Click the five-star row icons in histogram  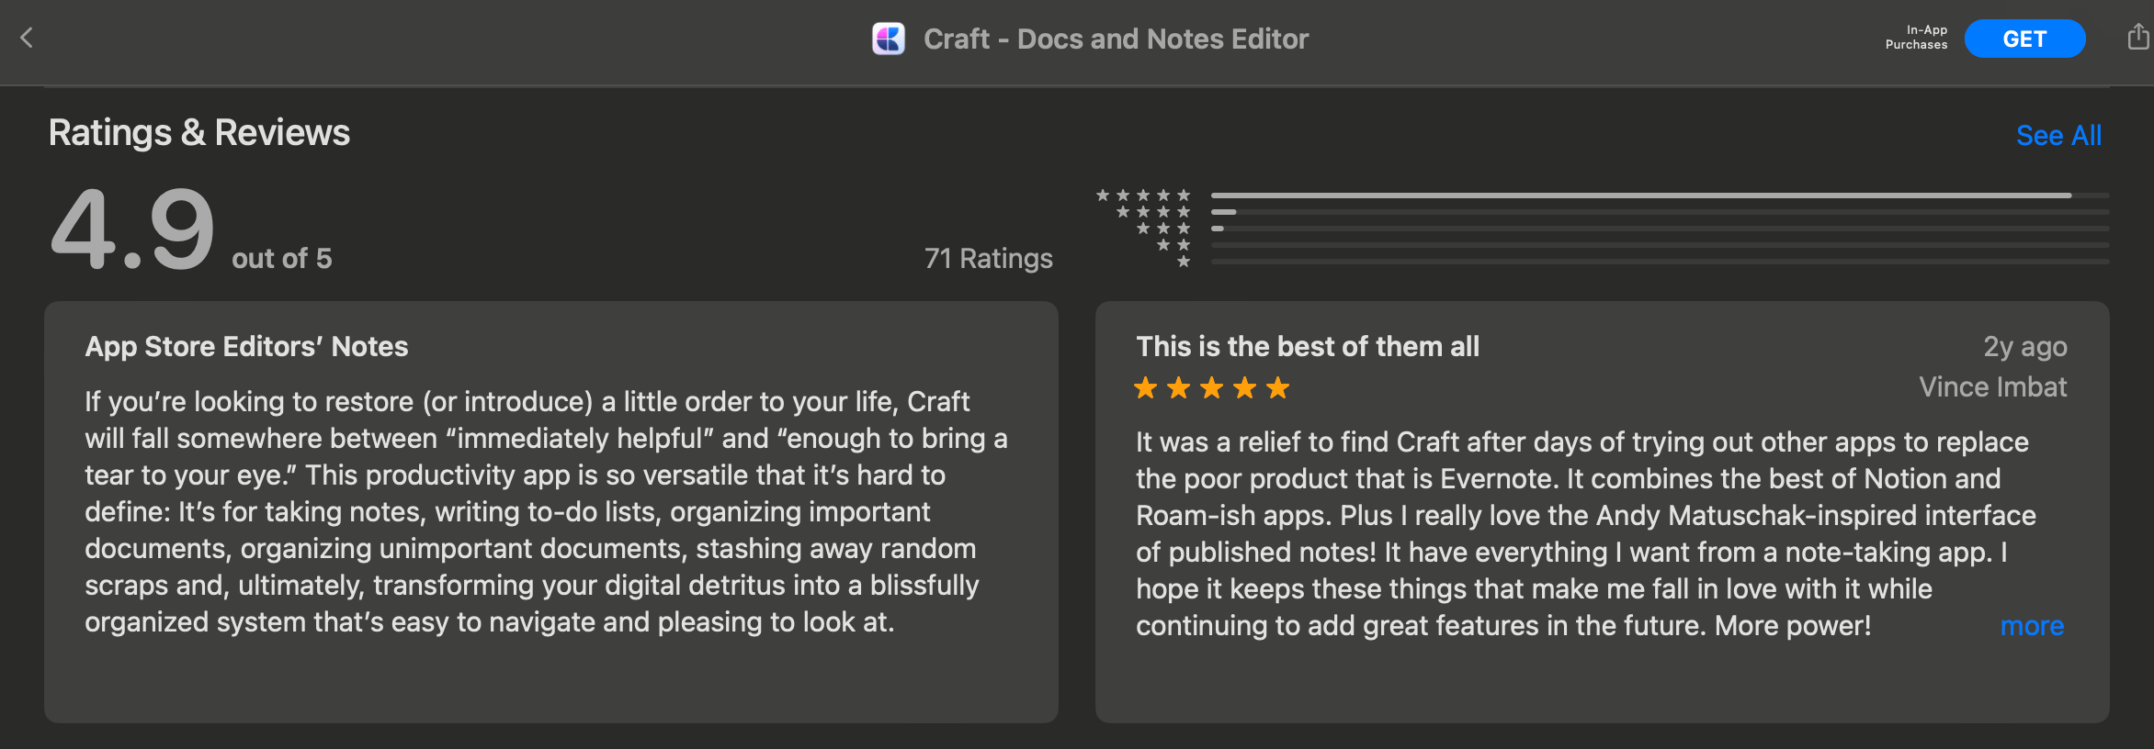tap(1143, 196)
